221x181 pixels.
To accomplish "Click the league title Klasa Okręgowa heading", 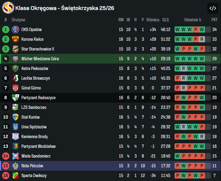I will pos(65,8).
